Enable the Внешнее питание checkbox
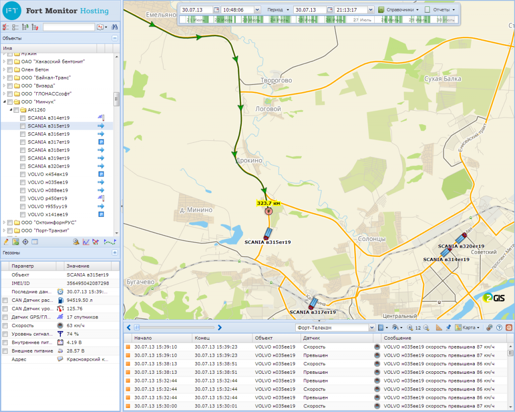Viewport: 515px width, 412px height. click(x=5, y=351)
